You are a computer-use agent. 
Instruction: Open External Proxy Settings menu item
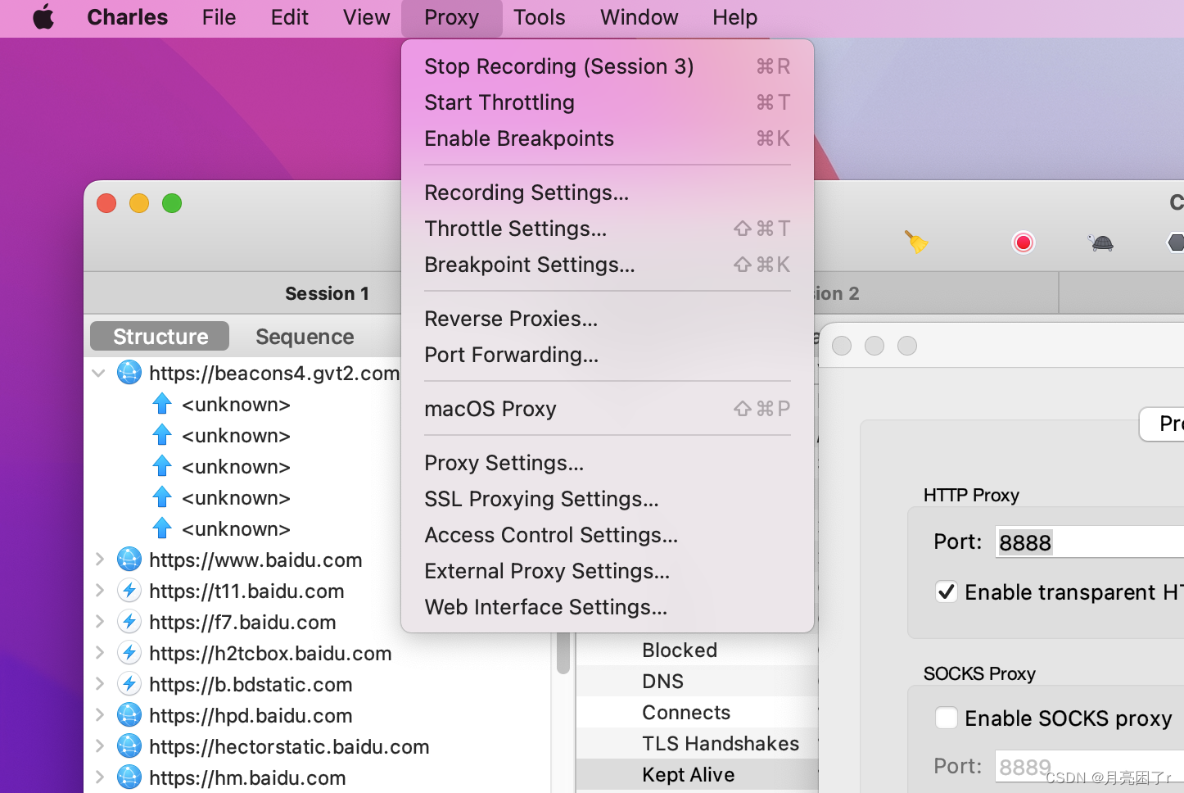(608, 571)
